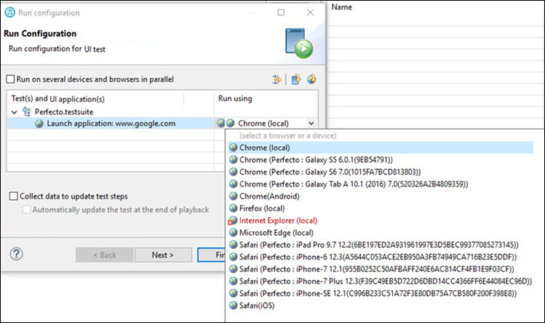Check Collect data to update test steps
The width and height of the screenshot is (545, 323).
(x=15, y=196)
